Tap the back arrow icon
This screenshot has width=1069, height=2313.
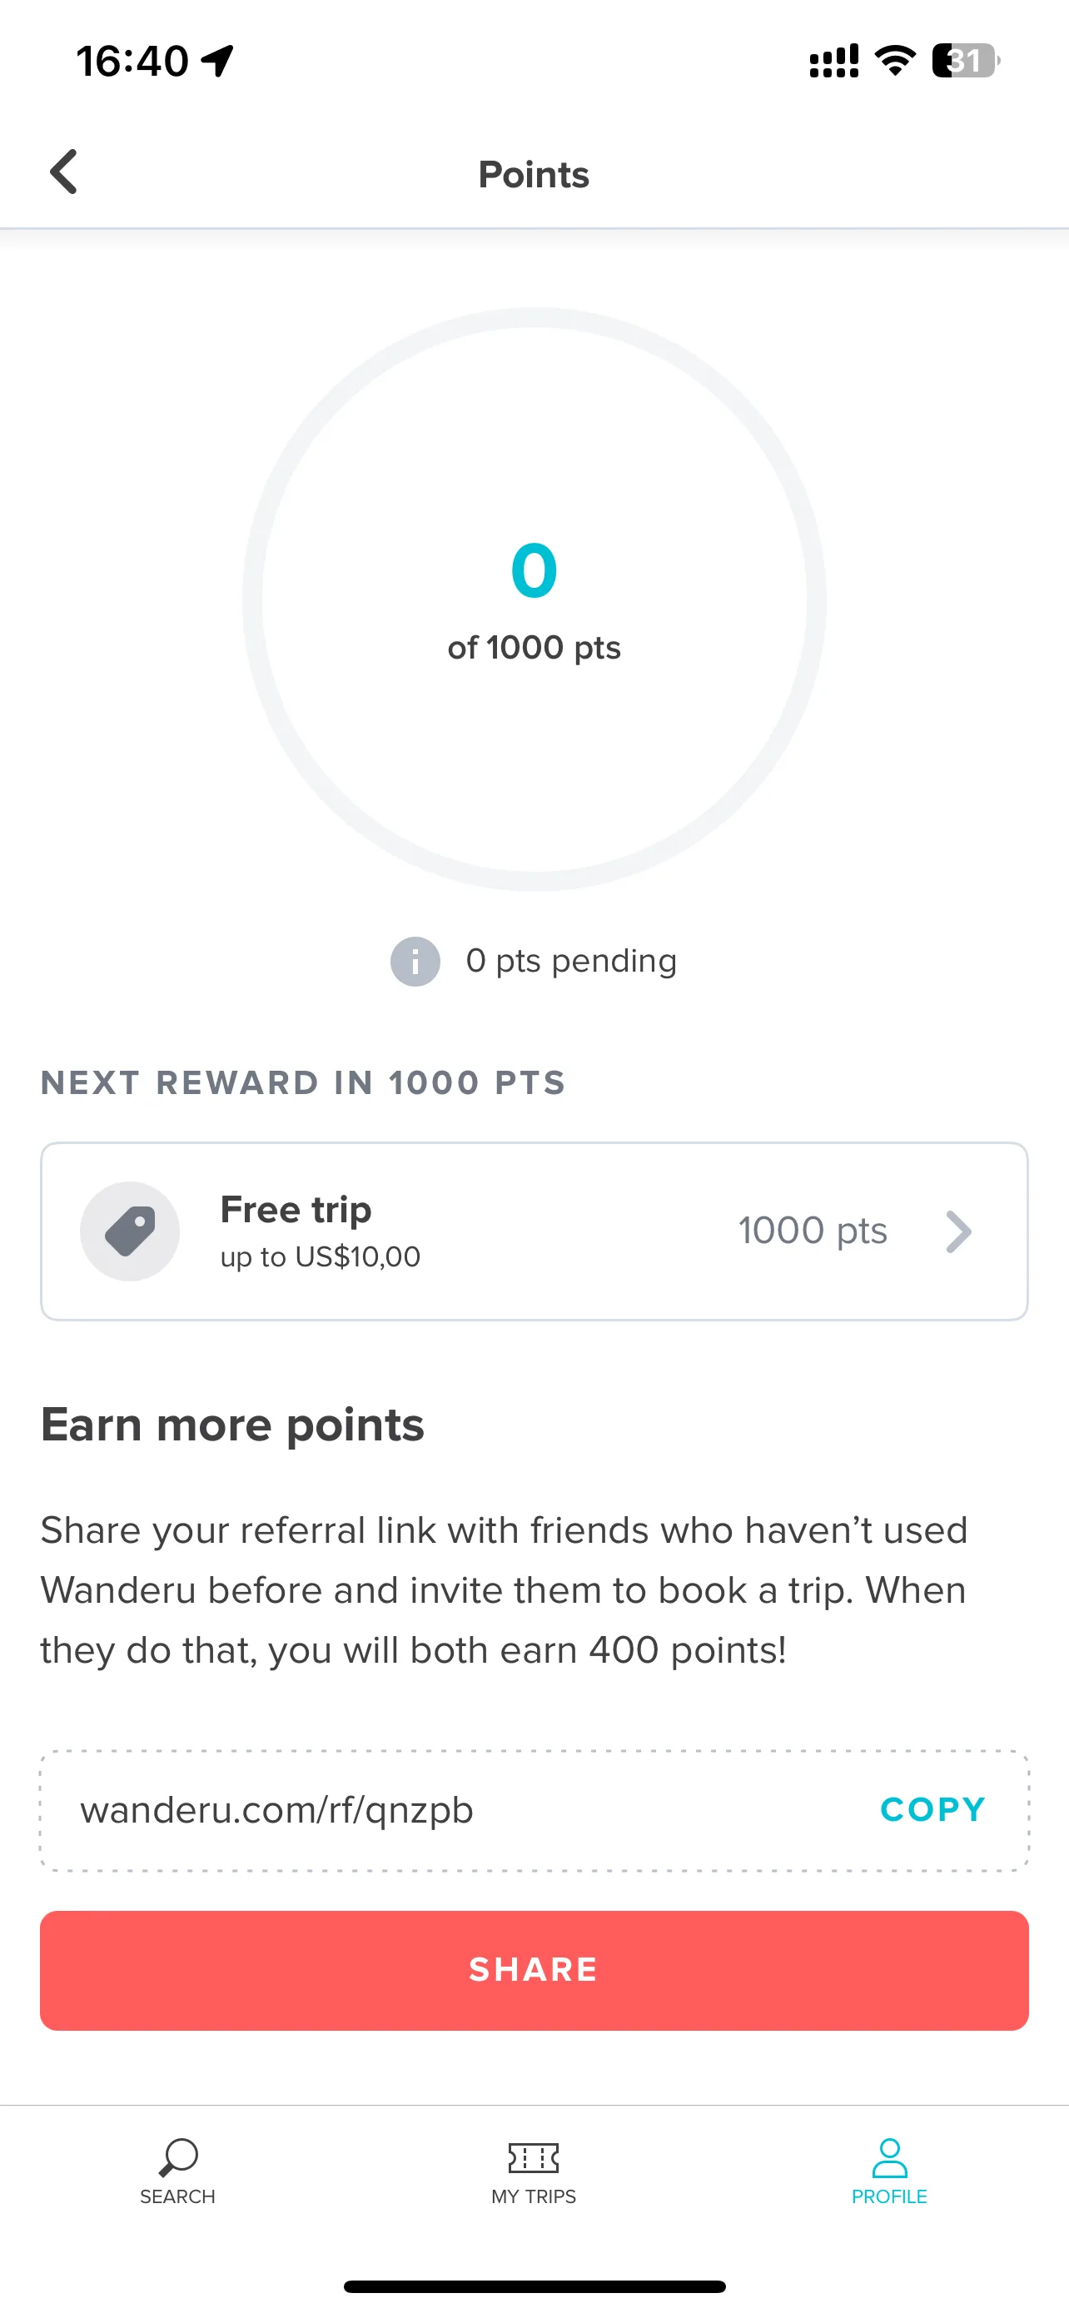(x=64, y=172)
